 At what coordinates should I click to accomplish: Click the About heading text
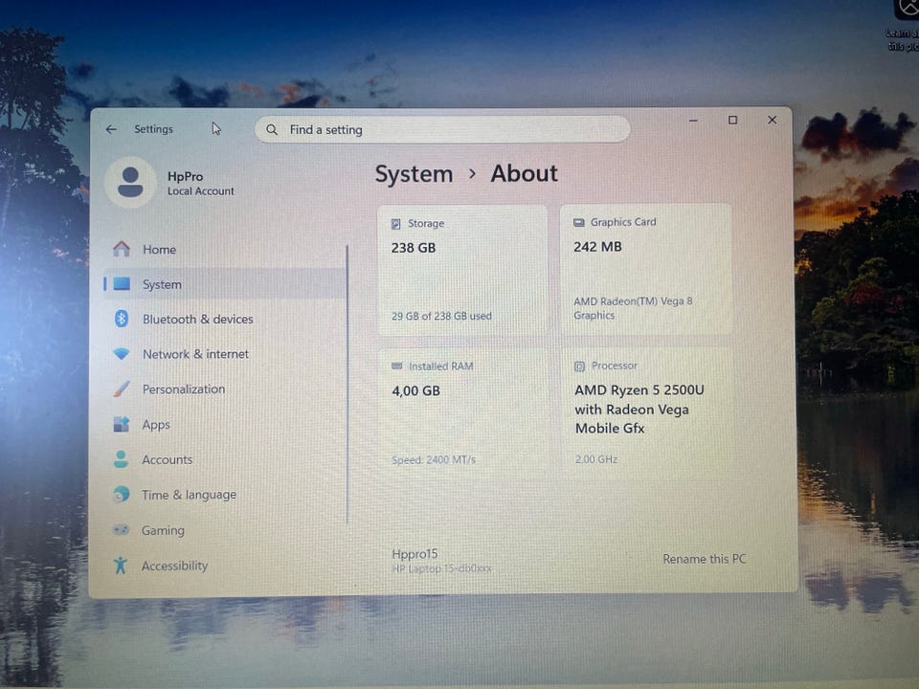(524, 173)
